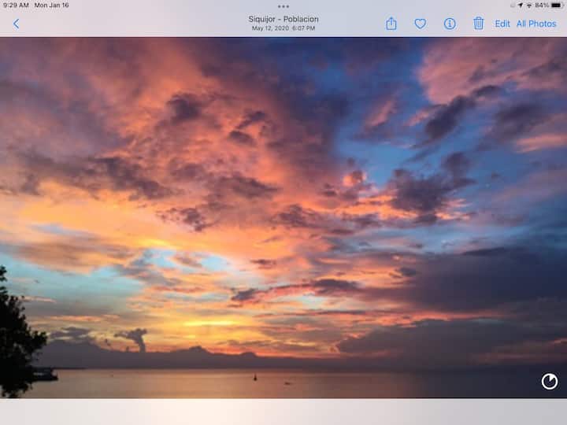Image resolution: width=567 pixels, height=425 pixels.
Task: Tap the bottom photo scrubber strip
Action: pyautogui.click(x=283, y=411)
